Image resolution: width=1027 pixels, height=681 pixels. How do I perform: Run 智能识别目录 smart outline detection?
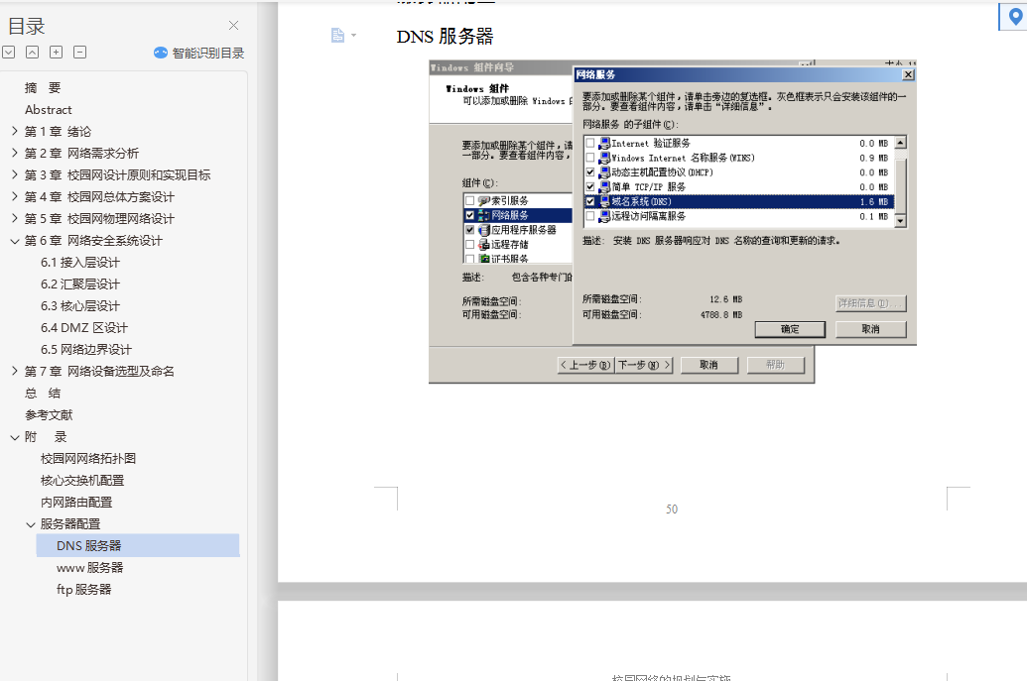tap(199, 53)
